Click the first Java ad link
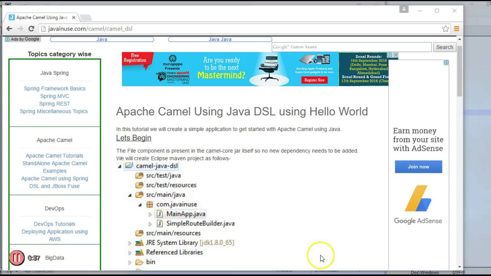 click(102, 39)
